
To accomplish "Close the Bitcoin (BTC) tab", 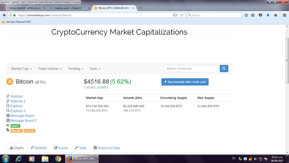I will click(x=133, y=8).
